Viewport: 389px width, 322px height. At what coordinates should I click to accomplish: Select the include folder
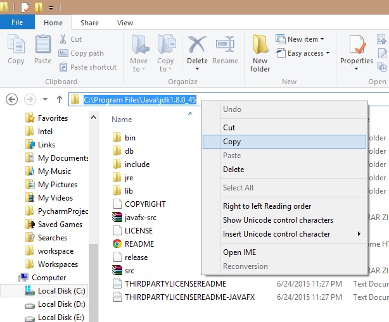tap(131, 164)
